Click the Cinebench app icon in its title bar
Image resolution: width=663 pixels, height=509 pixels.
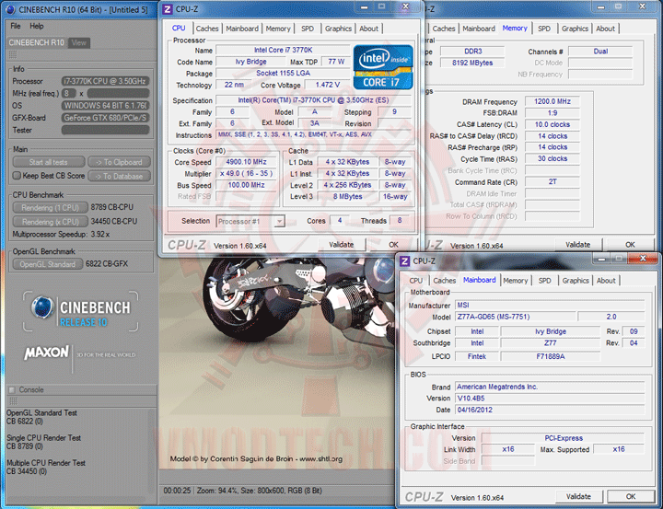(x=11, y=8)
